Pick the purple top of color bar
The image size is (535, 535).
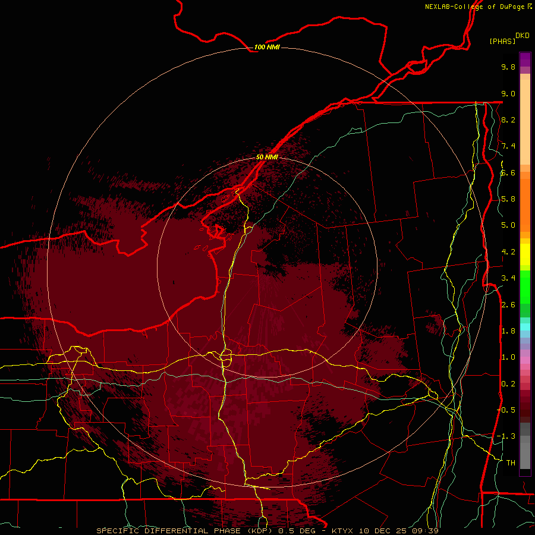tap(525, 59)
